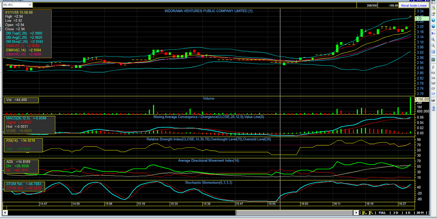This screenshot has width=437, height=219.
Task: Click the 15:55 time axis label
Action: click(x=272, y=204)
